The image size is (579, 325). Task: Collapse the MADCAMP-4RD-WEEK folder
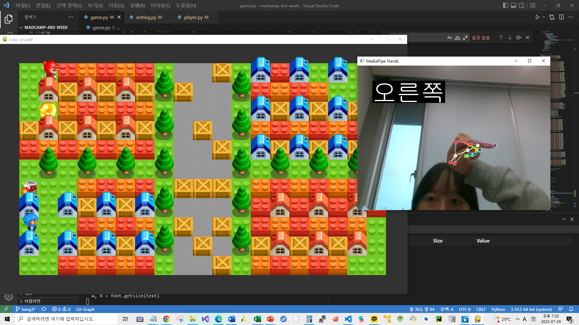[46, 27]
